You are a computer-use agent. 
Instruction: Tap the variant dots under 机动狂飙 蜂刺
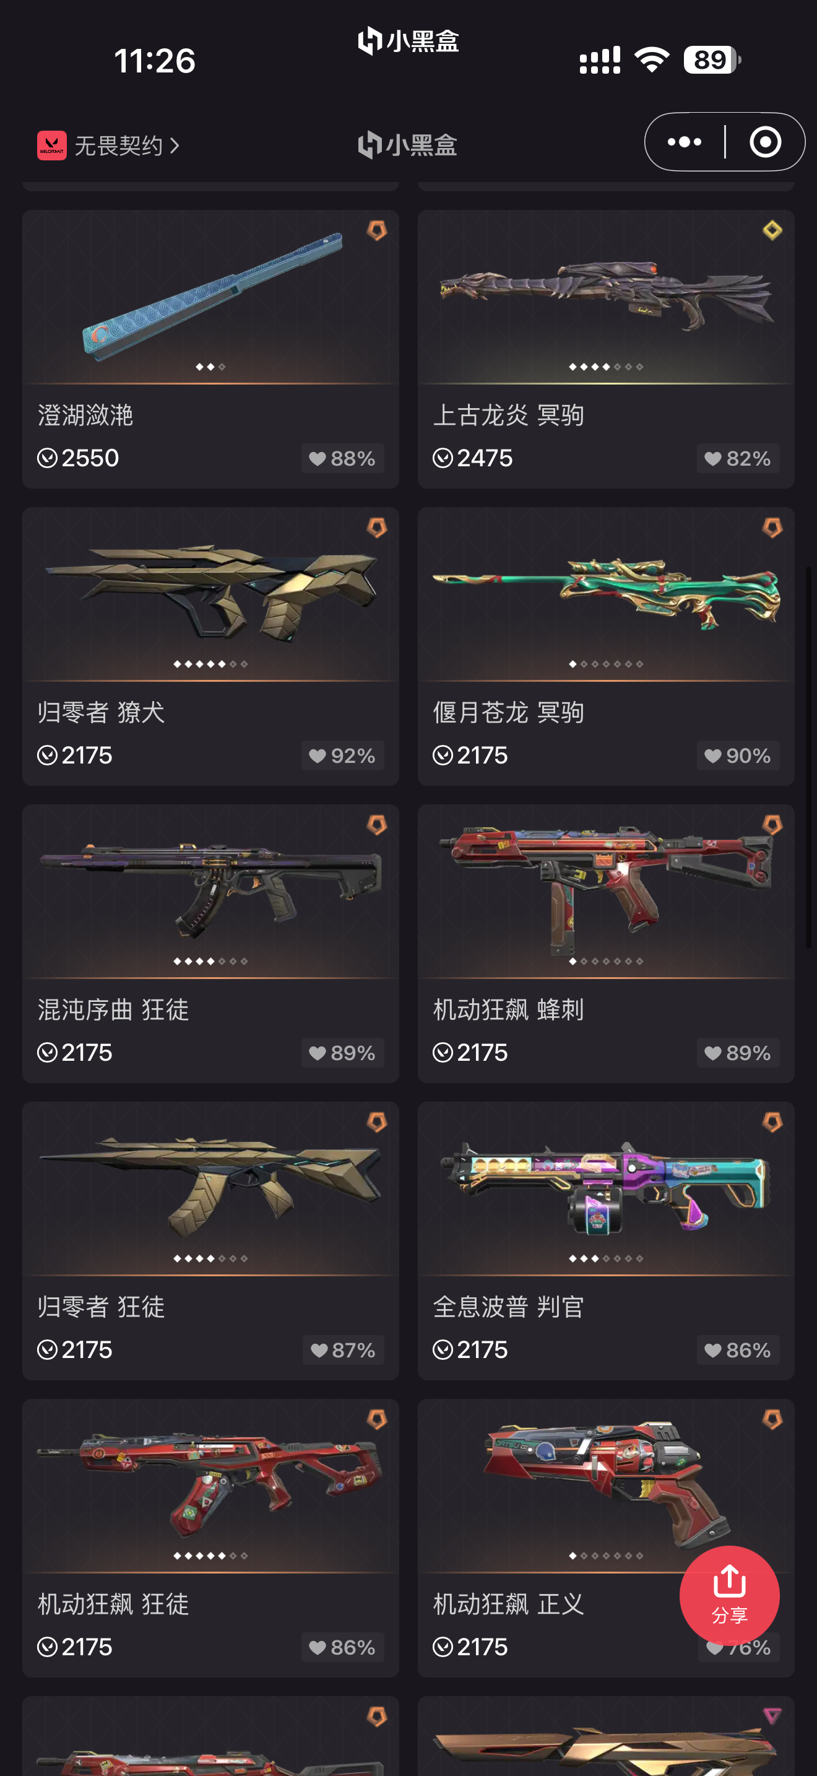(x=605, y=961)
